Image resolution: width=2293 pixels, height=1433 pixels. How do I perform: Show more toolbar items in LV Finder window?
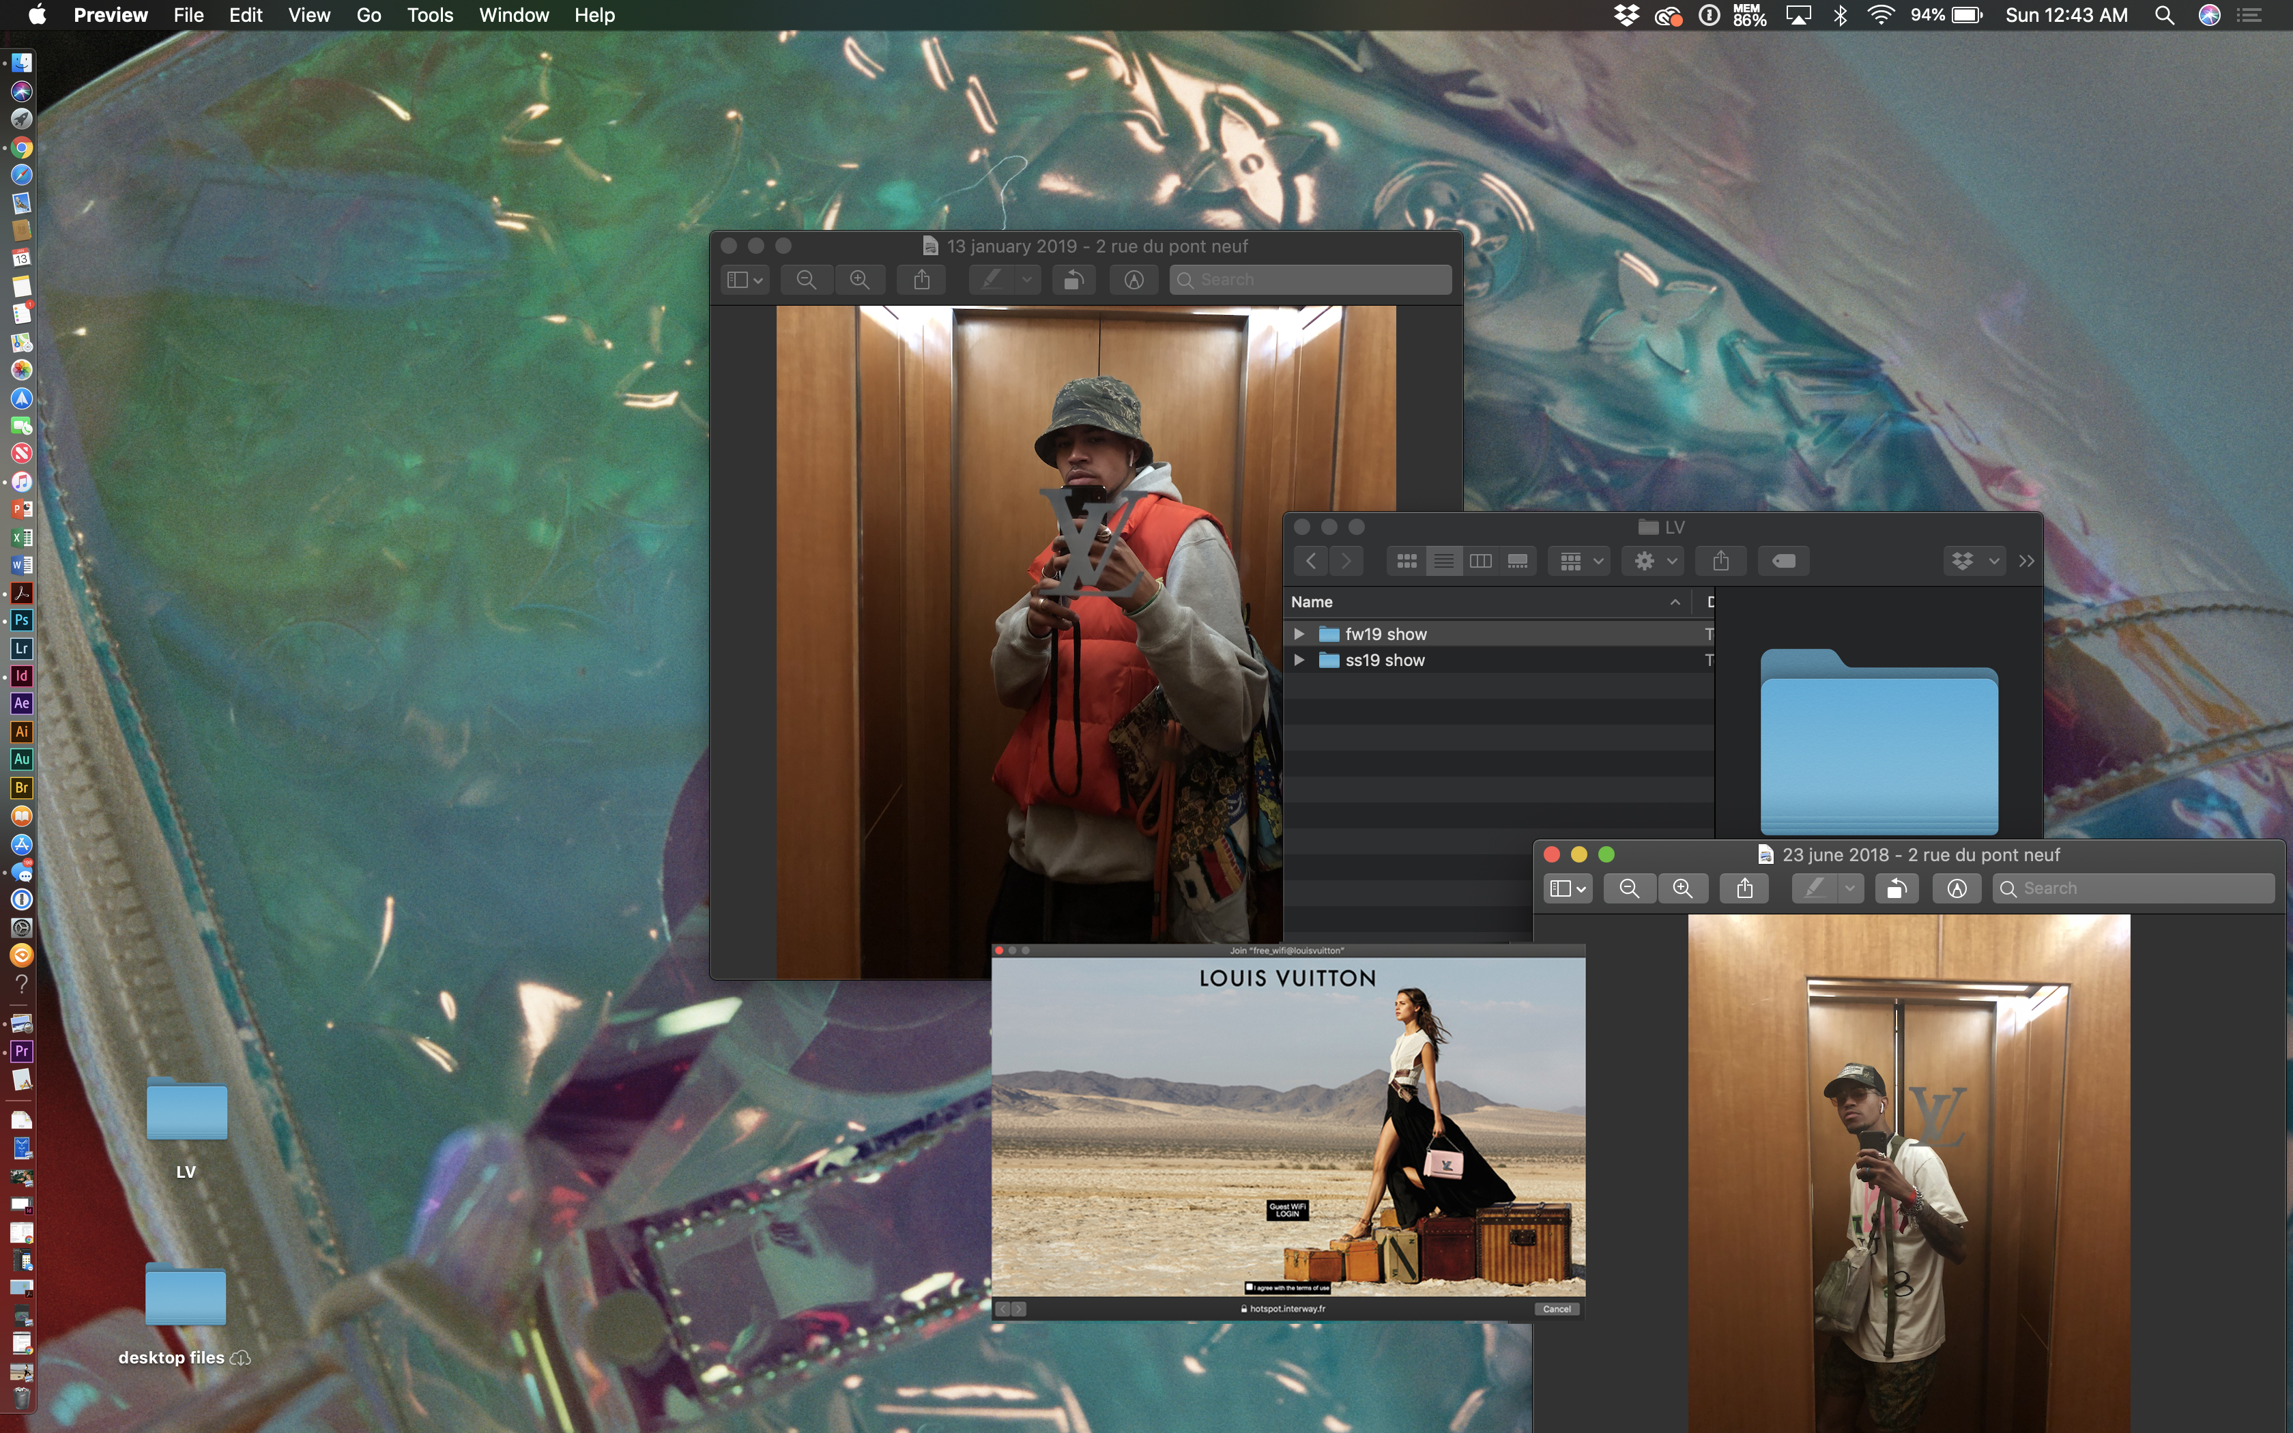(x=2027, y=561)
